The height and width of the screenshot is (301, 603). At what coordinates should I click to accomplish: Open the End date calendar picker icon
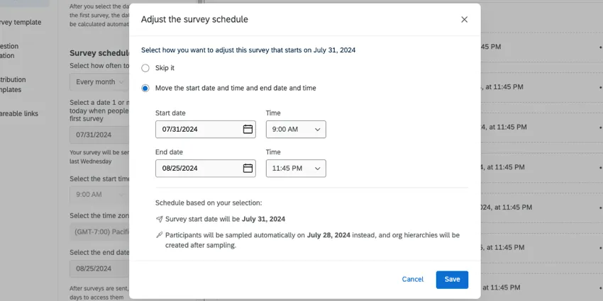pyautogui.click(x=248, y=168)
